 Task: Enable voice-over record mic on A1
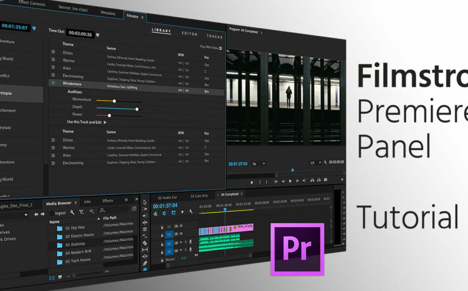pyautogui.click(x=190, y=242)
